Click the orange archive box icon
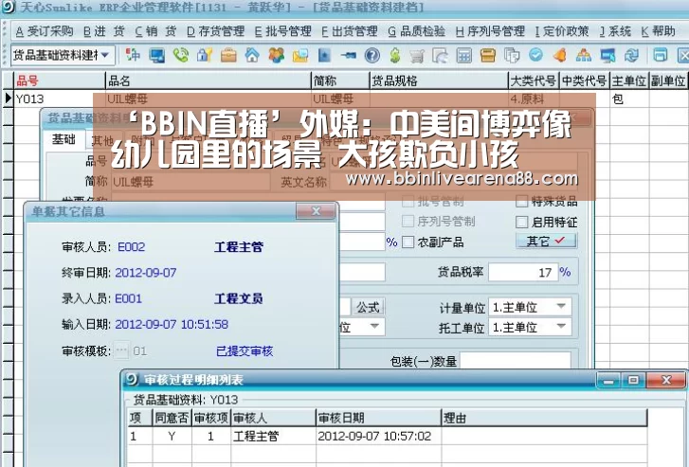The image size is (689, 467). 488,55
